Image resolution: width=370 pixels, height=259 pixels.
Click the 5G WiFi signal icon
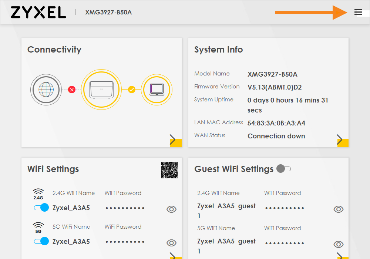point(38,226)
